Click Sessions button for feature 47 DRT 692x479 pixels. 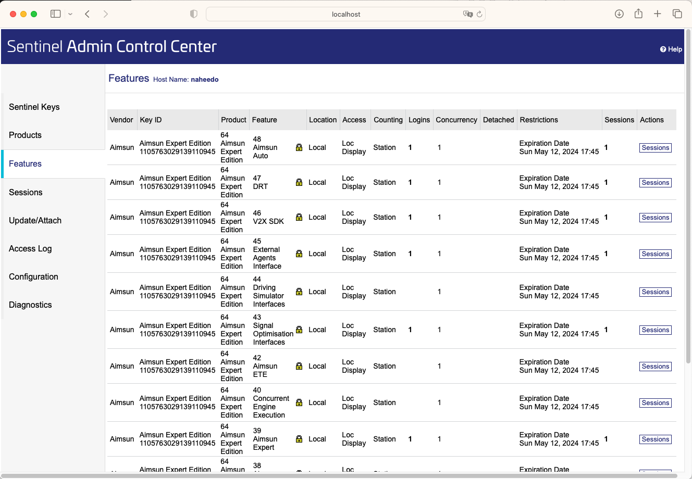pyautogui.click(x=655, y=183)
